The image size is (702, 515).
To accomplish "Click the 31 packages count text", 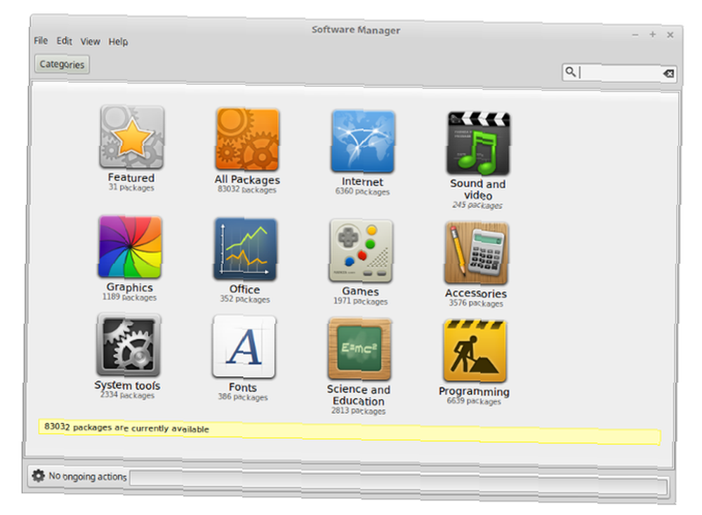I will point(131,187).
